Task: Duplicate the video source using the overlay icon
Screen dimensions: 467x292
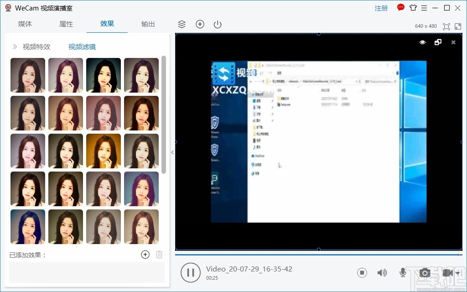Action: pos(438,42)
